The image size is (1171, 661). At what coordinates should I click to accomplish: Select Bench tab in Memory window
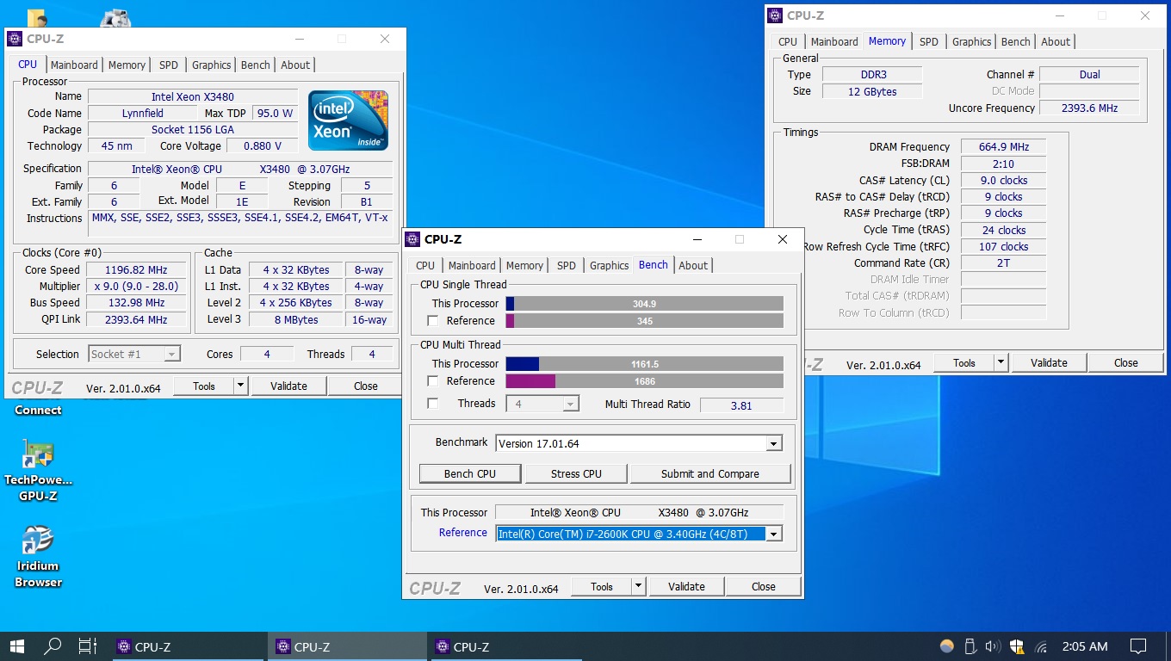[1016, 41]
